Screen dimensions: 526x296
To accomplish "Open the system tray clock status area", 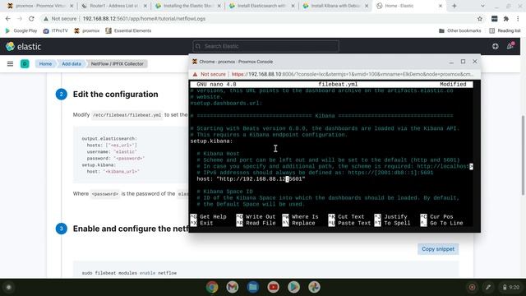I will [510, 287].
